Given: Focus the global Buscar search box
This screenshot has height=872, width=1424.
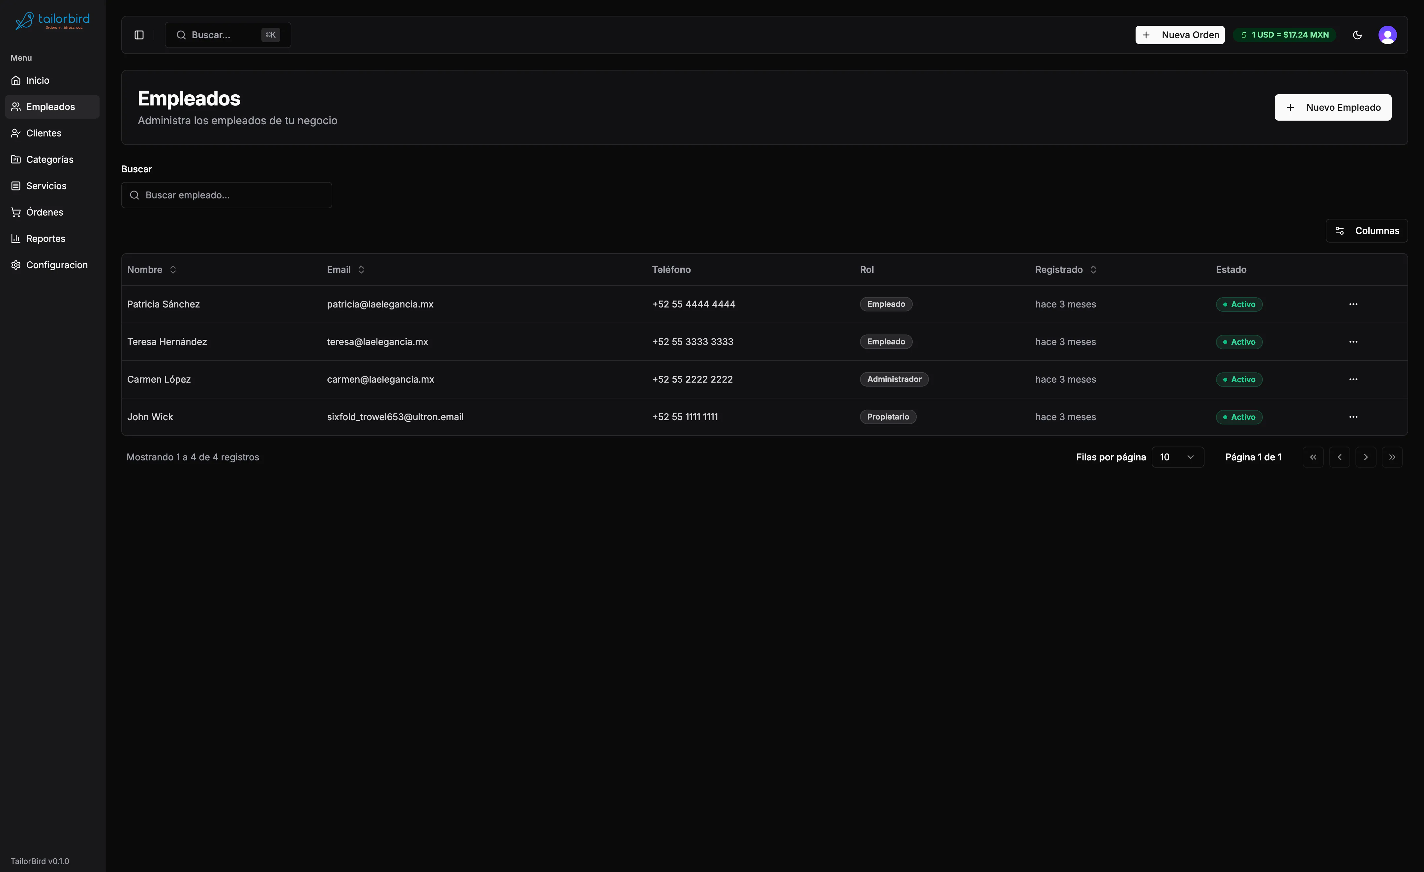Looking at the screenshot, I should point(228,35).
